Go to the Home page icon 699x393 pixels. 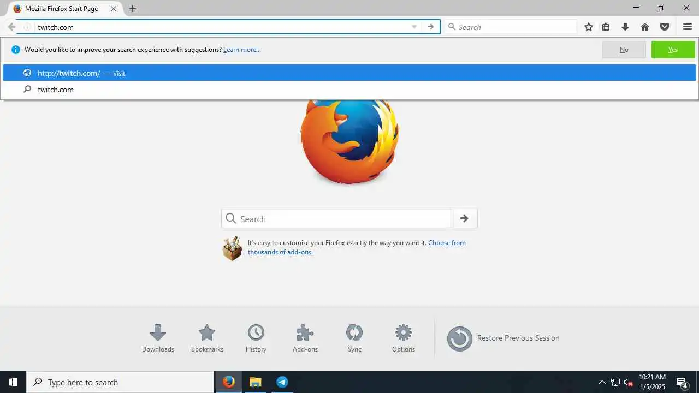(x=645, y=27)
